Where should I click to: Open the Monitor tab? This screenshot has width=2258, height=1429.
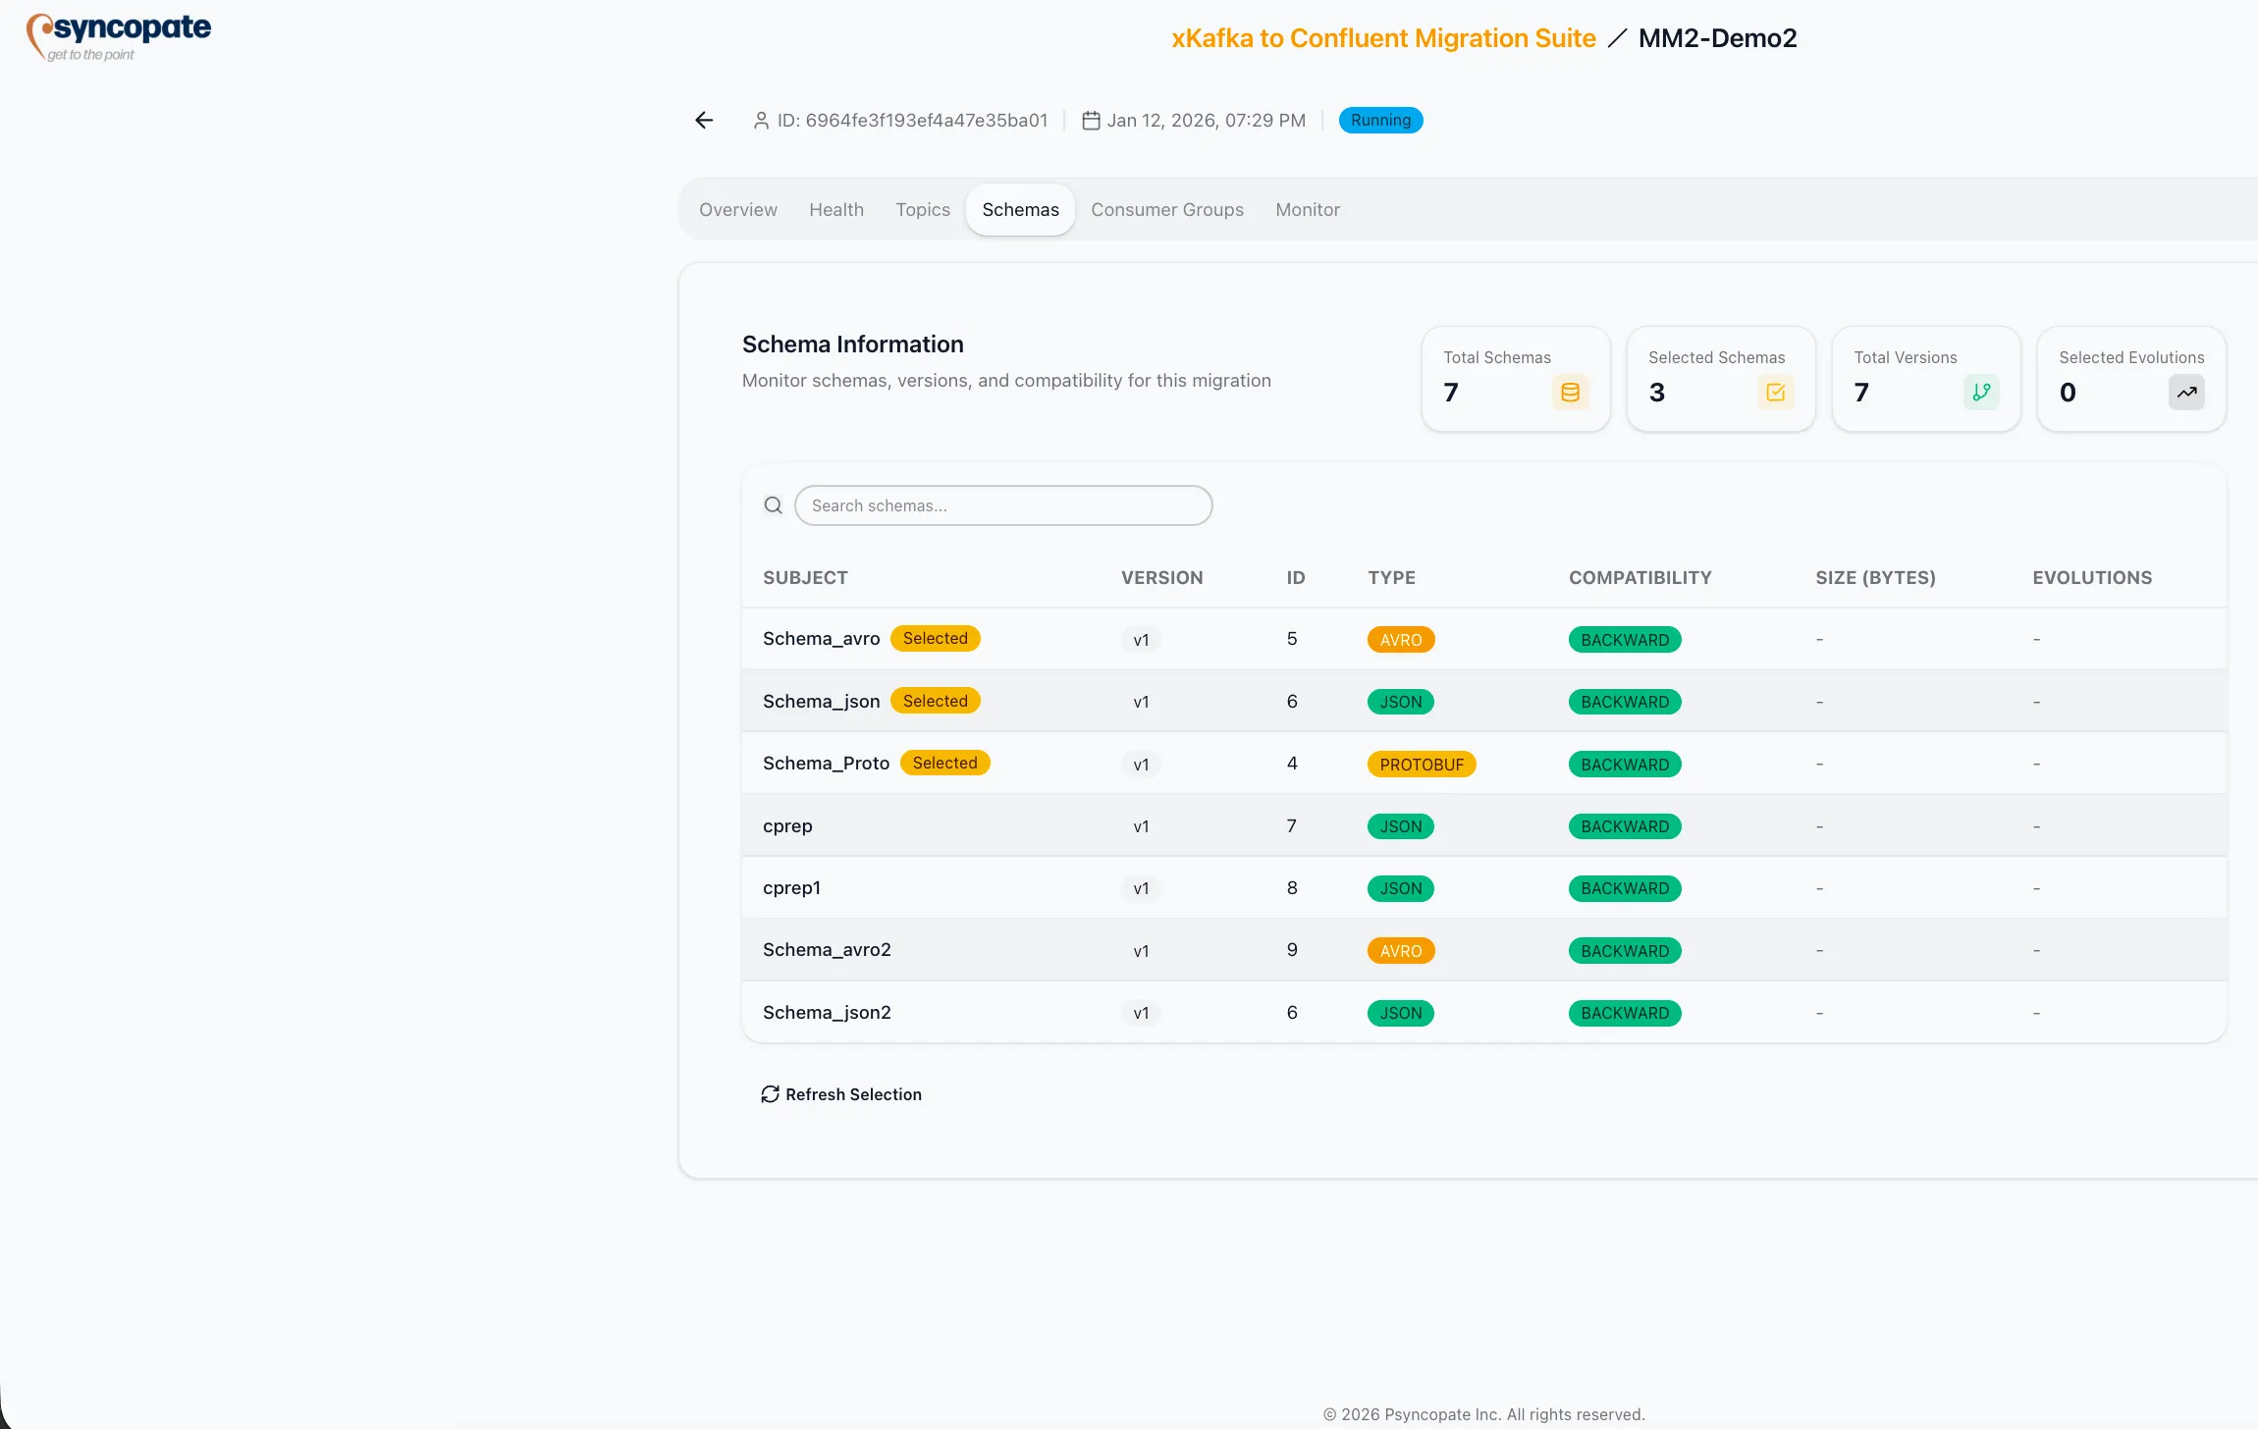pos(1307,209)
